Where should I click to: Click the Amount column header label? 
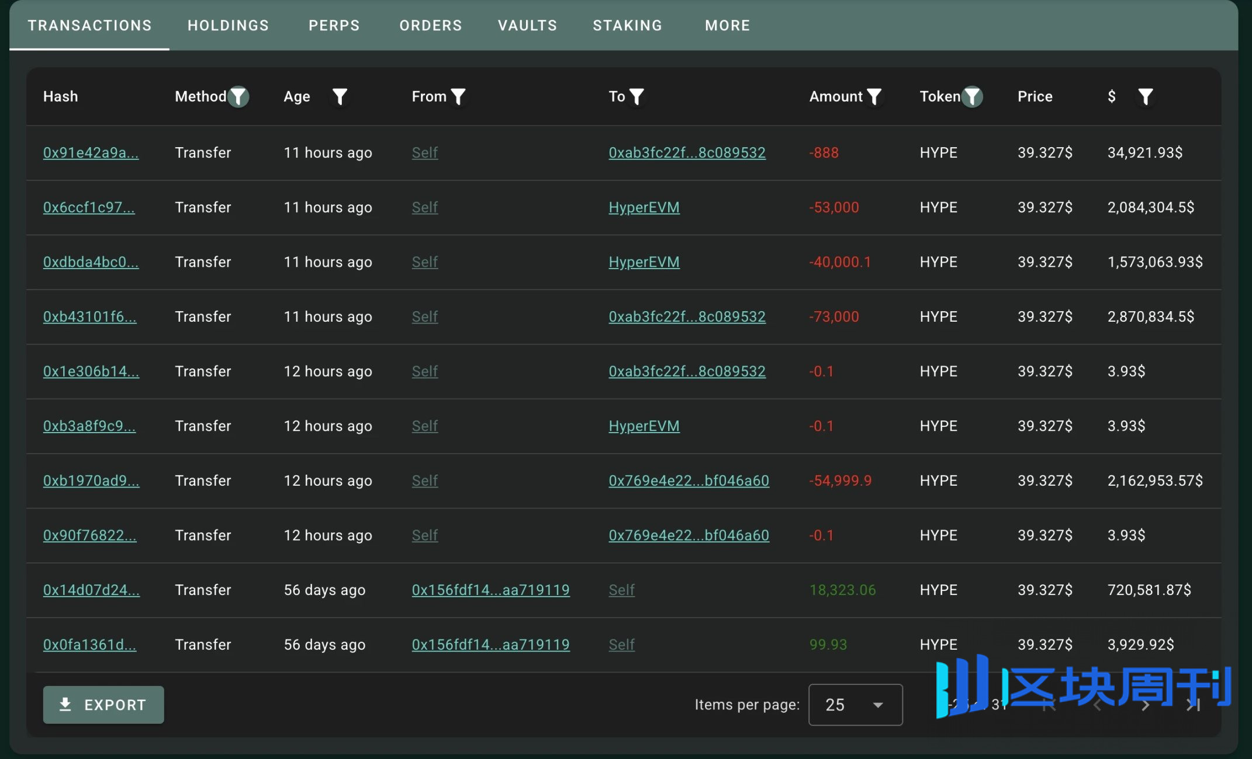click(x=836, y=96)
